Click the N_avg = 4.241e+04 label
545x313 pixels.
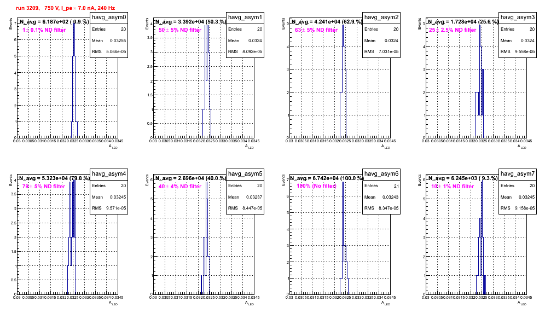pyautogui.click(x=327, y=21)
